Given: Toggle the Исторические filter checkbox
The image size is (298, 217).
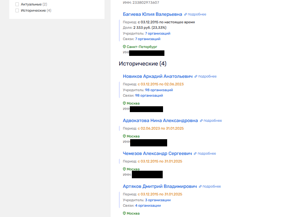Looking at the screenshot, I should pos(17,11).
